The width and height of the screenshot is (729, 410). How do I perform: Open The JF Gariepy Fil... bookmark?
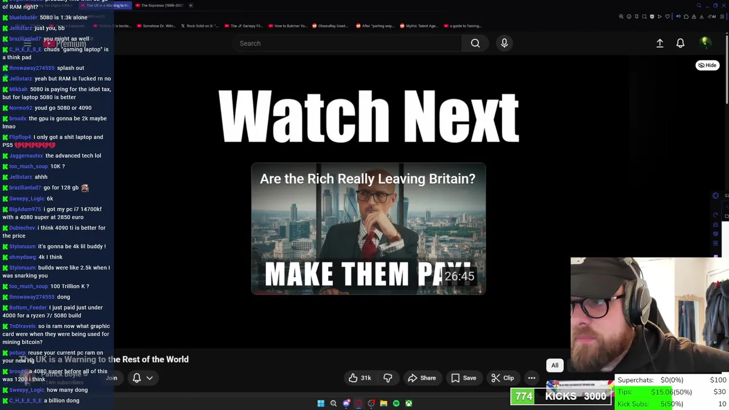click(x=244, y=26)
